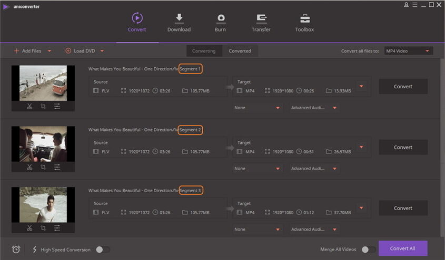
Task: Open effect settings icon for Segment 2
Action: click(57, 167)
